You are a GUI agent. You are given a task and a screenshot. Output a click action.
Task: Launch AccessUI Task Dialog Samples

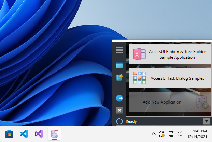170,78
